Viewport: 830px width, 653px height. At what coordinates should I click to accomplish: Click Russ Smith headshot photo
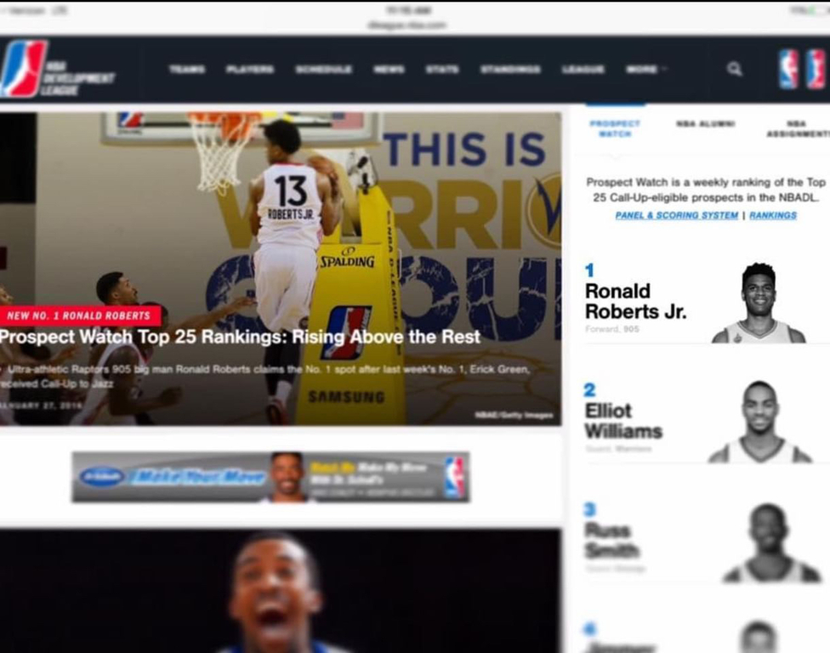(770, 543)
